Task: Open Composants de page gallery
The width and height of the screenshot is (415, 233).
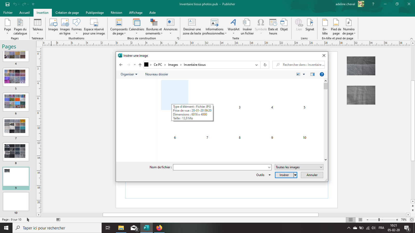Action: point(119,26)
